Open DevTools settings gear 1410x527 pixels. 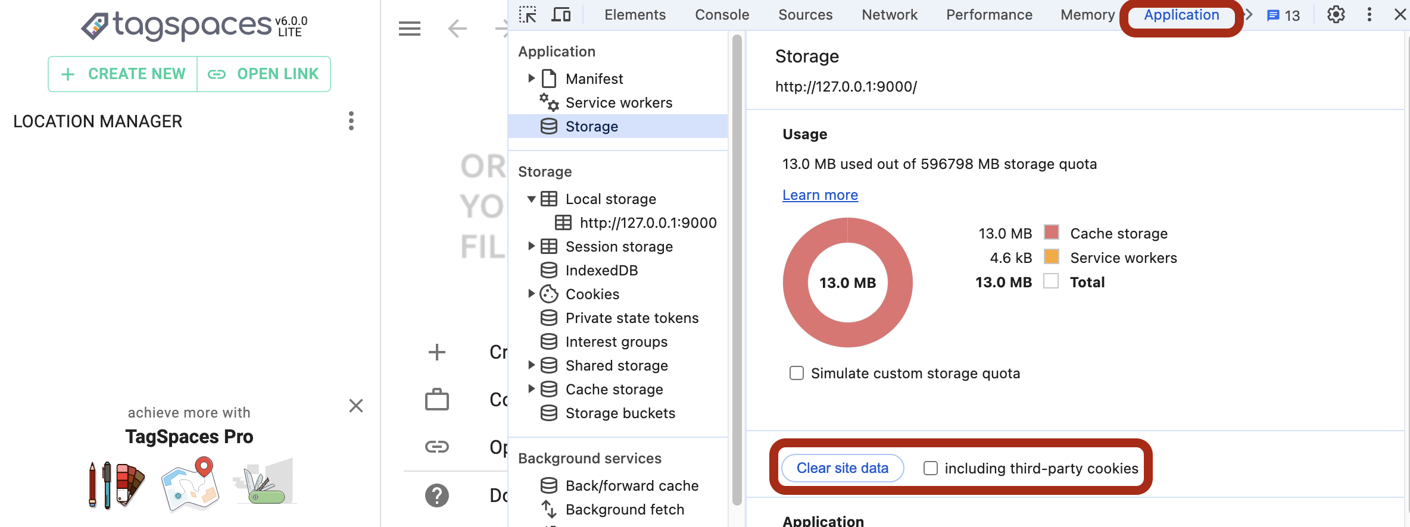pyautogui.click(x=1336, y=14)
